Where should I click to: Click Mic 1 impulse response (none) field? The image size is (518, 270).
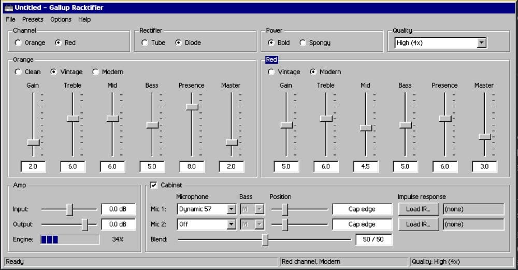pyautogui.click(x=473, y=209)
